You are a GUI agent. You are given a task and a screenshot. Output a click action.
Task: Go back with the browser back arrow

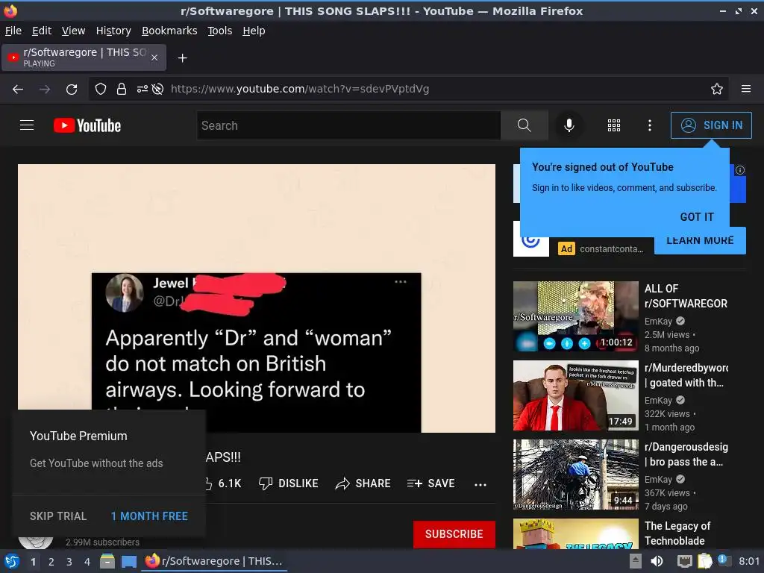point(18,90)
